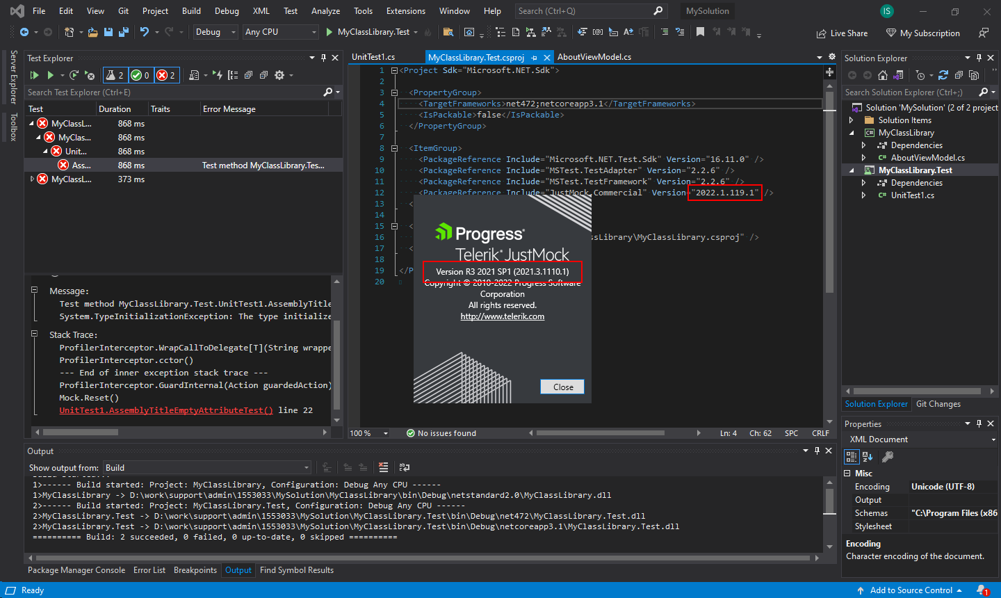This screenshot has width=1001, height=598.
Task: Expand Dependencies under MyClassLibrary.Test
Action: click(x=864, y=183)
